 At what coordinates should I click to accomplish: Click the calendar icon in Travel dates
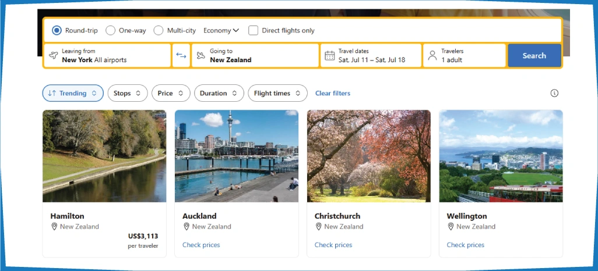tap(329, 56)
